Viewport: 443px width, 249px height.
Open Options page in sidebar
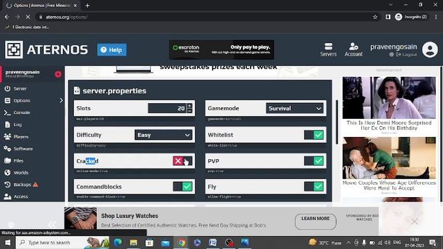coord(21,101)
